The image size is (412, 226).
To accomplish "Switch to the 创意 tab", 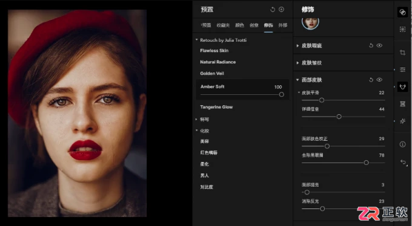I will [254, 25].
